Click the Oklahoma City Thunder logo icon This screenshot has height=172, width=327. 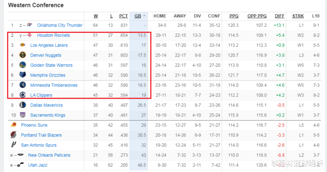(x=30, y=25)
